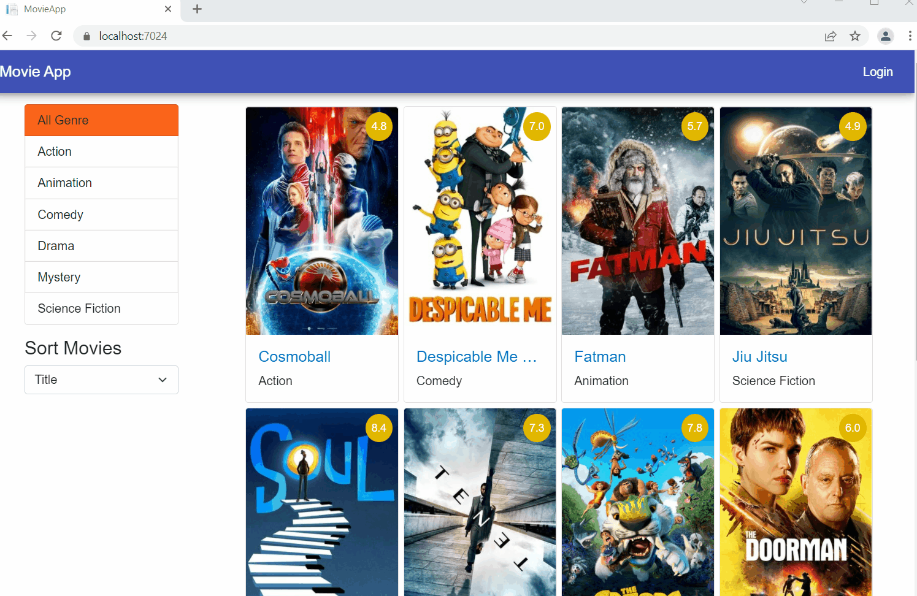Open a new browser tab
Screen dimensions: 917x596
click(x=197, y=9)
